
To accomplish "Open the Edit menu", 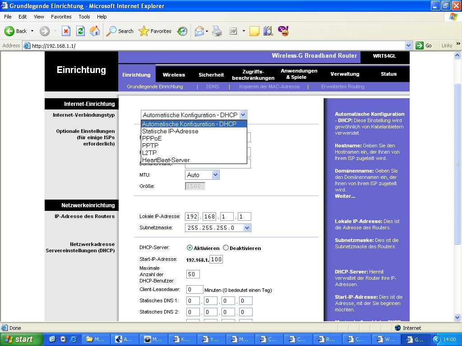I will pyautogui.click(x=23, y=17).
